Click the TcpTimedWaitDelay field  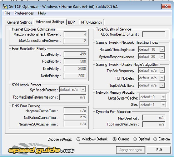pyautogui.click(x=154, y=124)
